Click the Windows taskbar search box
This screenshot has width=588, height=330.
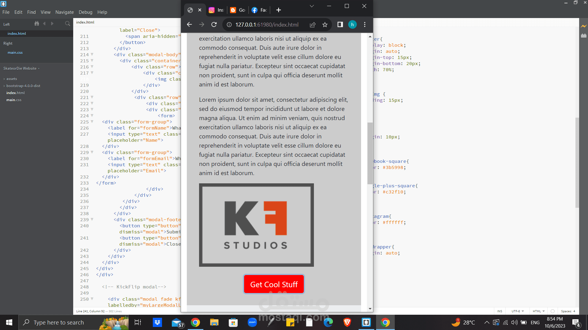coord(58,322)
